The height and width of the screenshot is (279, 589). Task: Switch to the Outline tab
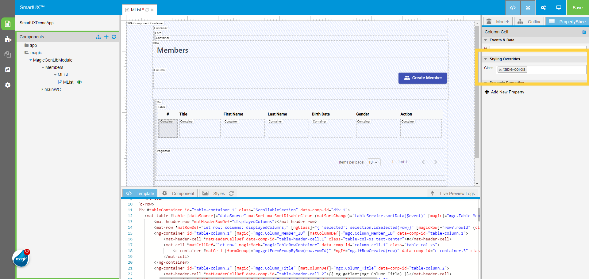click(x=529, y=22)
